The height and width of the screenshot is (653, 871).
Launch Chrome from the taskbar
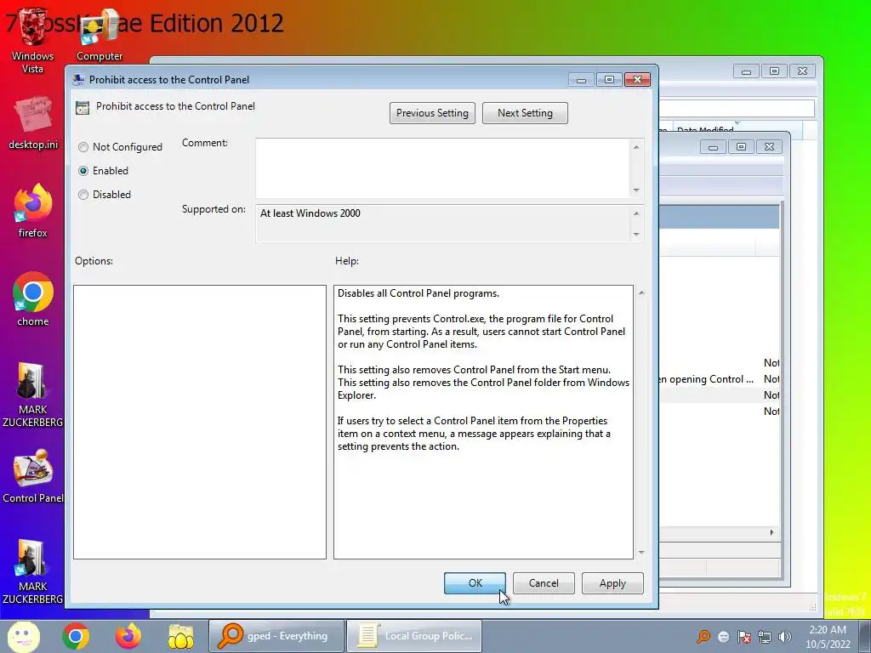[76, 636]
